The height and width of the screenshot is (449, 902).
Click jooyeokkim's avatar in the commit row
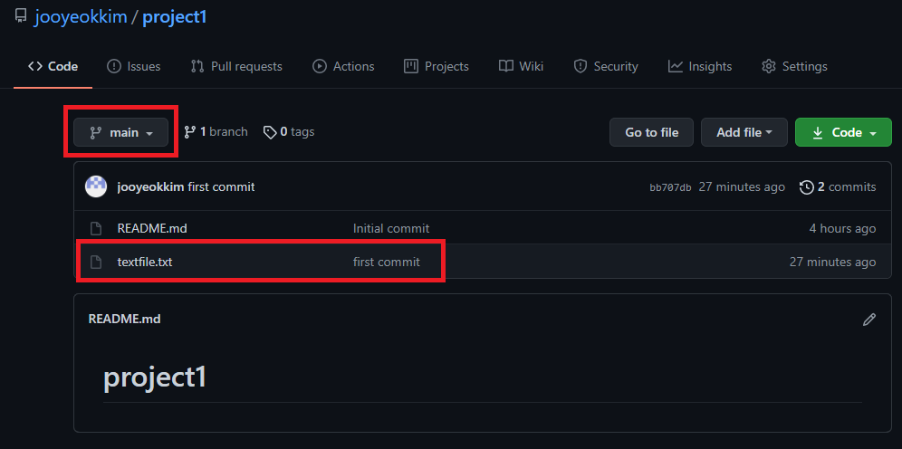pos(96,186)
